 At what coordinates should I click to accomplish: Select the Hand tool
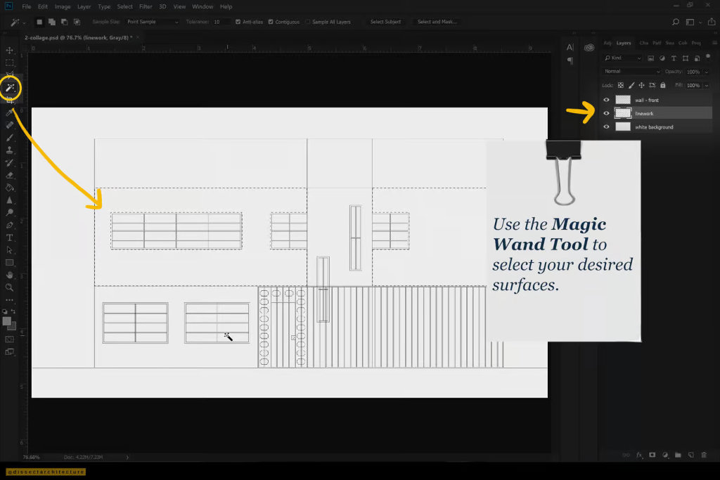click(x=9, y=275)
